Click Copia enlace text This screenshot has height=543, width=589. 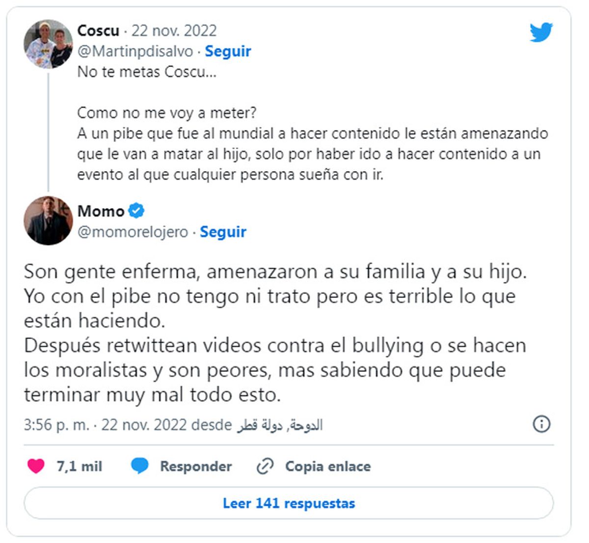click(328, 466)
